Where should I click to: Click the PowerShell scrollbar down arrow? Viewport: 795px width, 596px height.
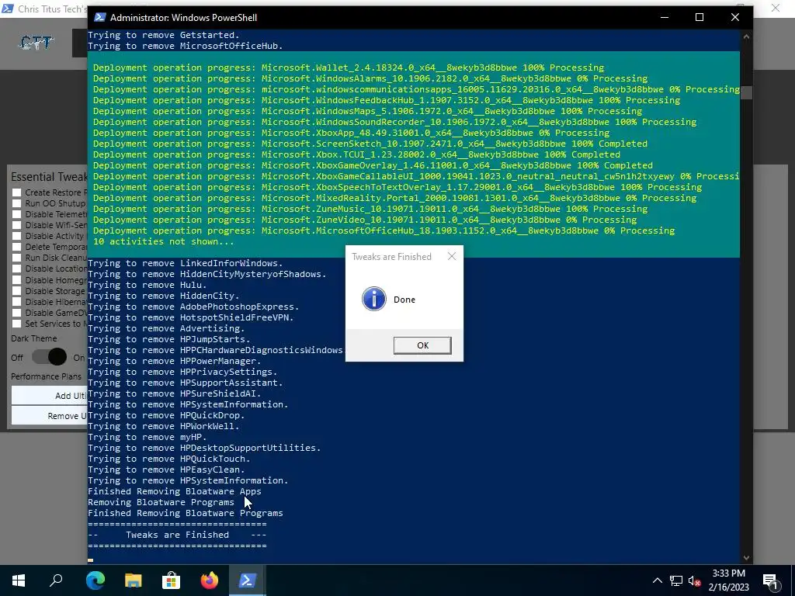click(x=746, y=557)
